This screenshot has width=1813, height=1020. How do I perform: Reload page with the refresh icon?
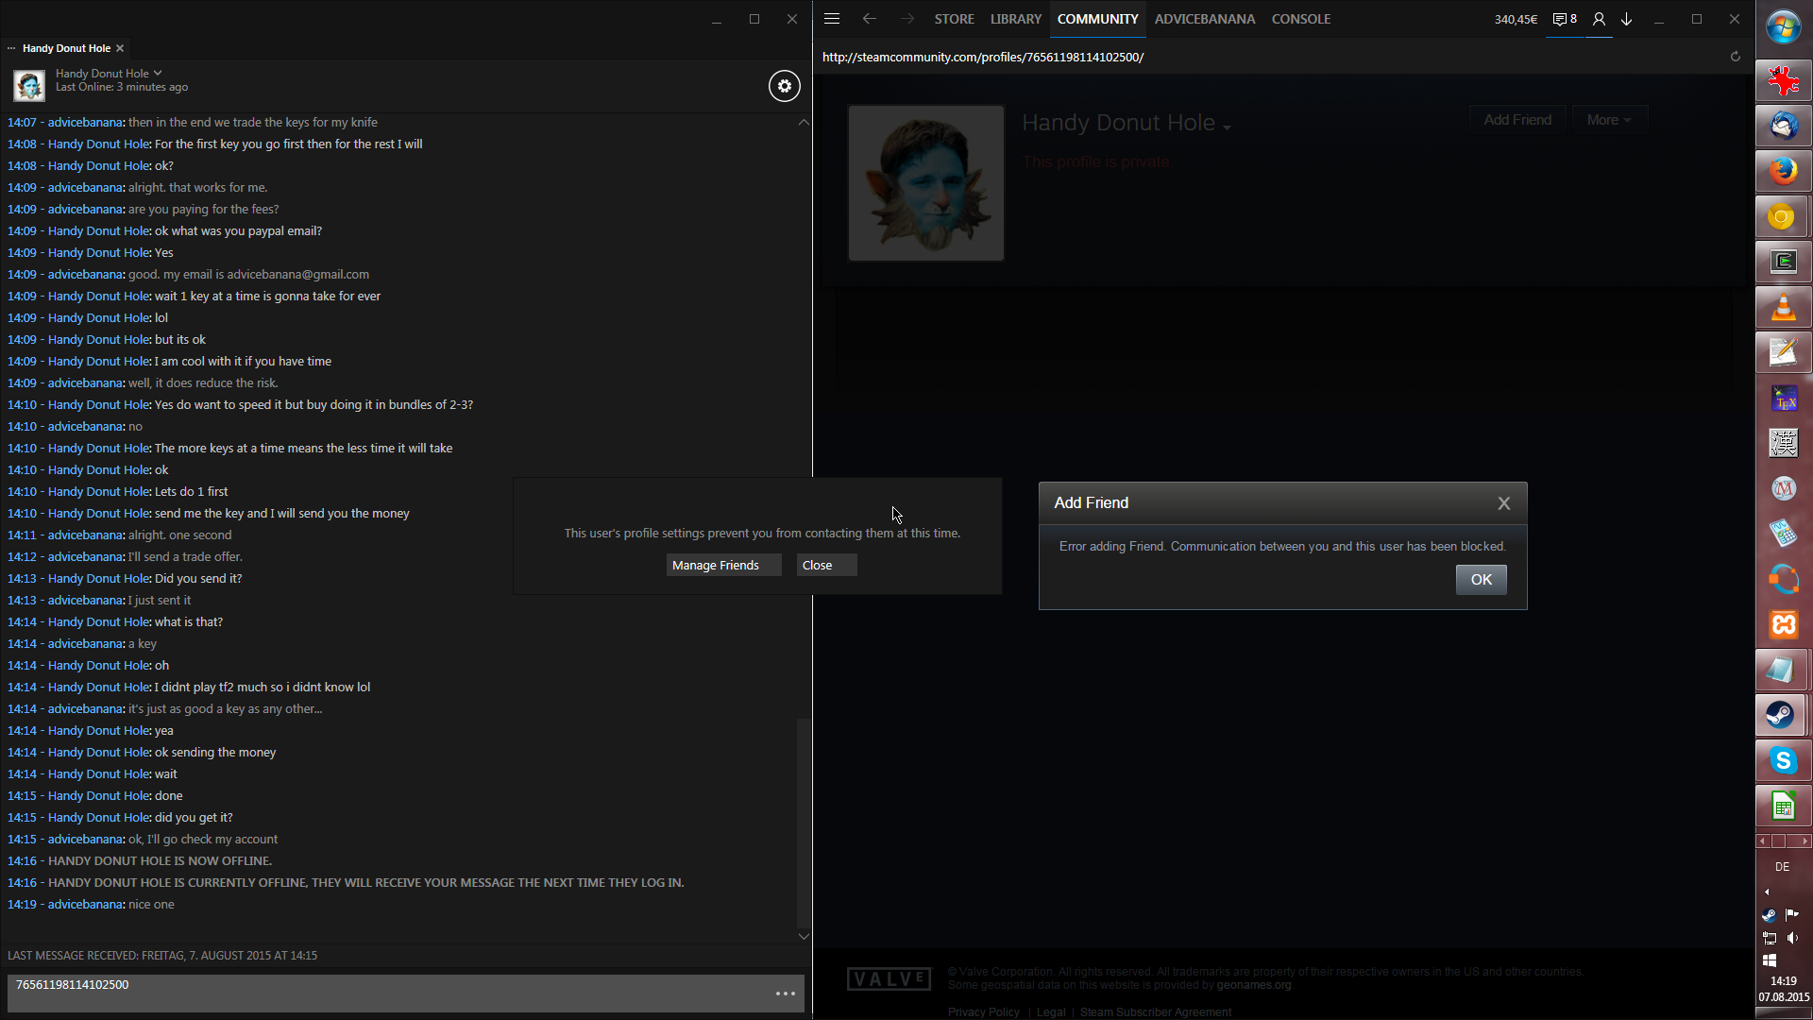(1735, 57)
